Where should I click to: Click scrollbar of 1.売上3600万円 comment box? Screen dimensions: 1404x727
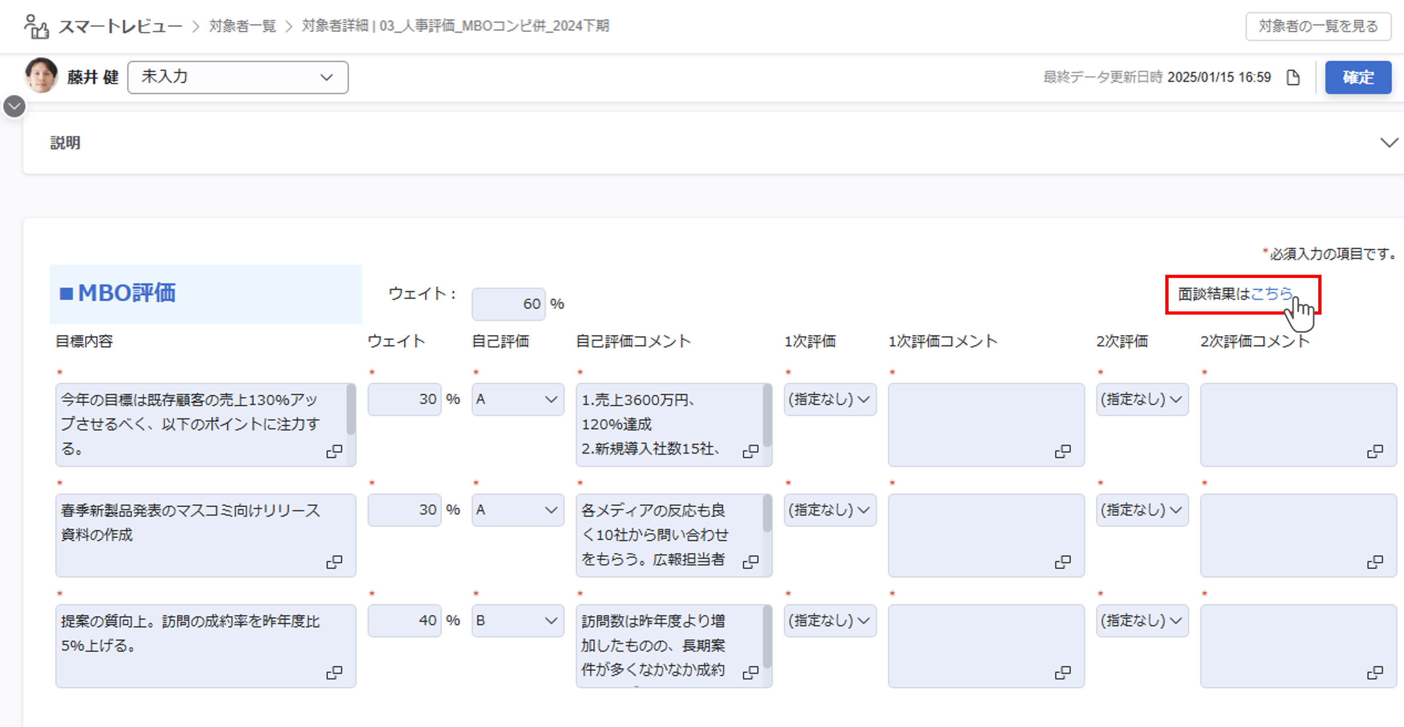pyautogui.click(x=767, y=416)
